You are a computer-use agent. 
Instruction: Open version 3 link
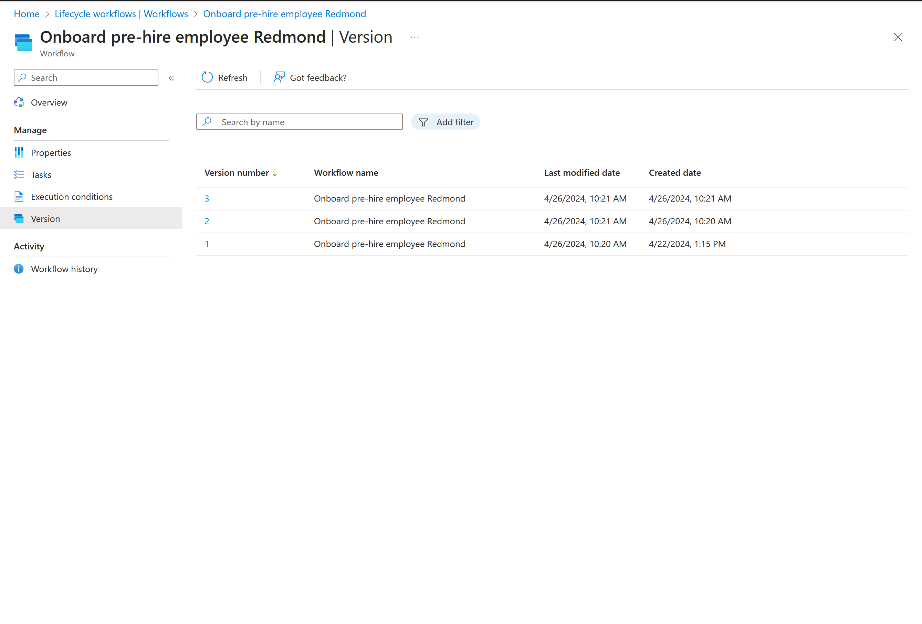[207, 198]
